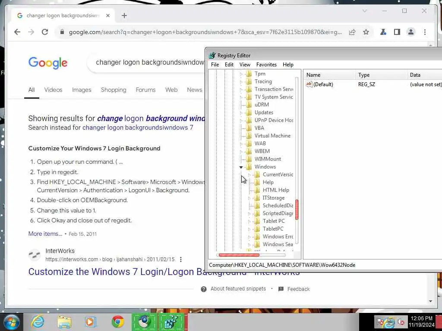Click the Google logo
This screenshot has width=442, height=331.
click(48, 63)
